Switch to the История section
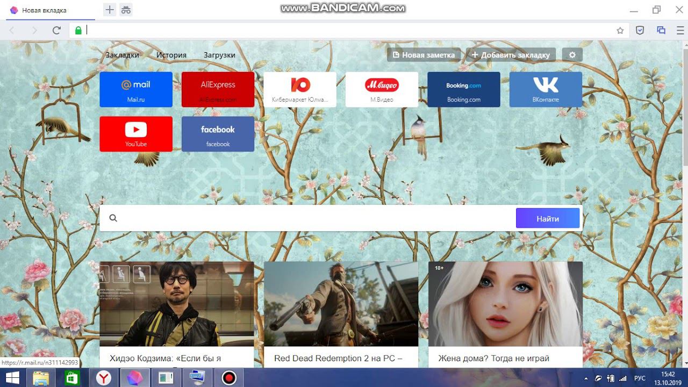 point(171,55)
